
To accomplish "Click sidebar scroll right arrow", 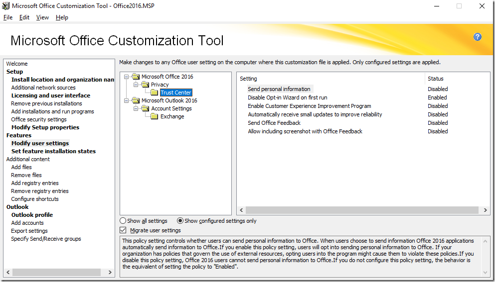I will (x=110, y=272).
